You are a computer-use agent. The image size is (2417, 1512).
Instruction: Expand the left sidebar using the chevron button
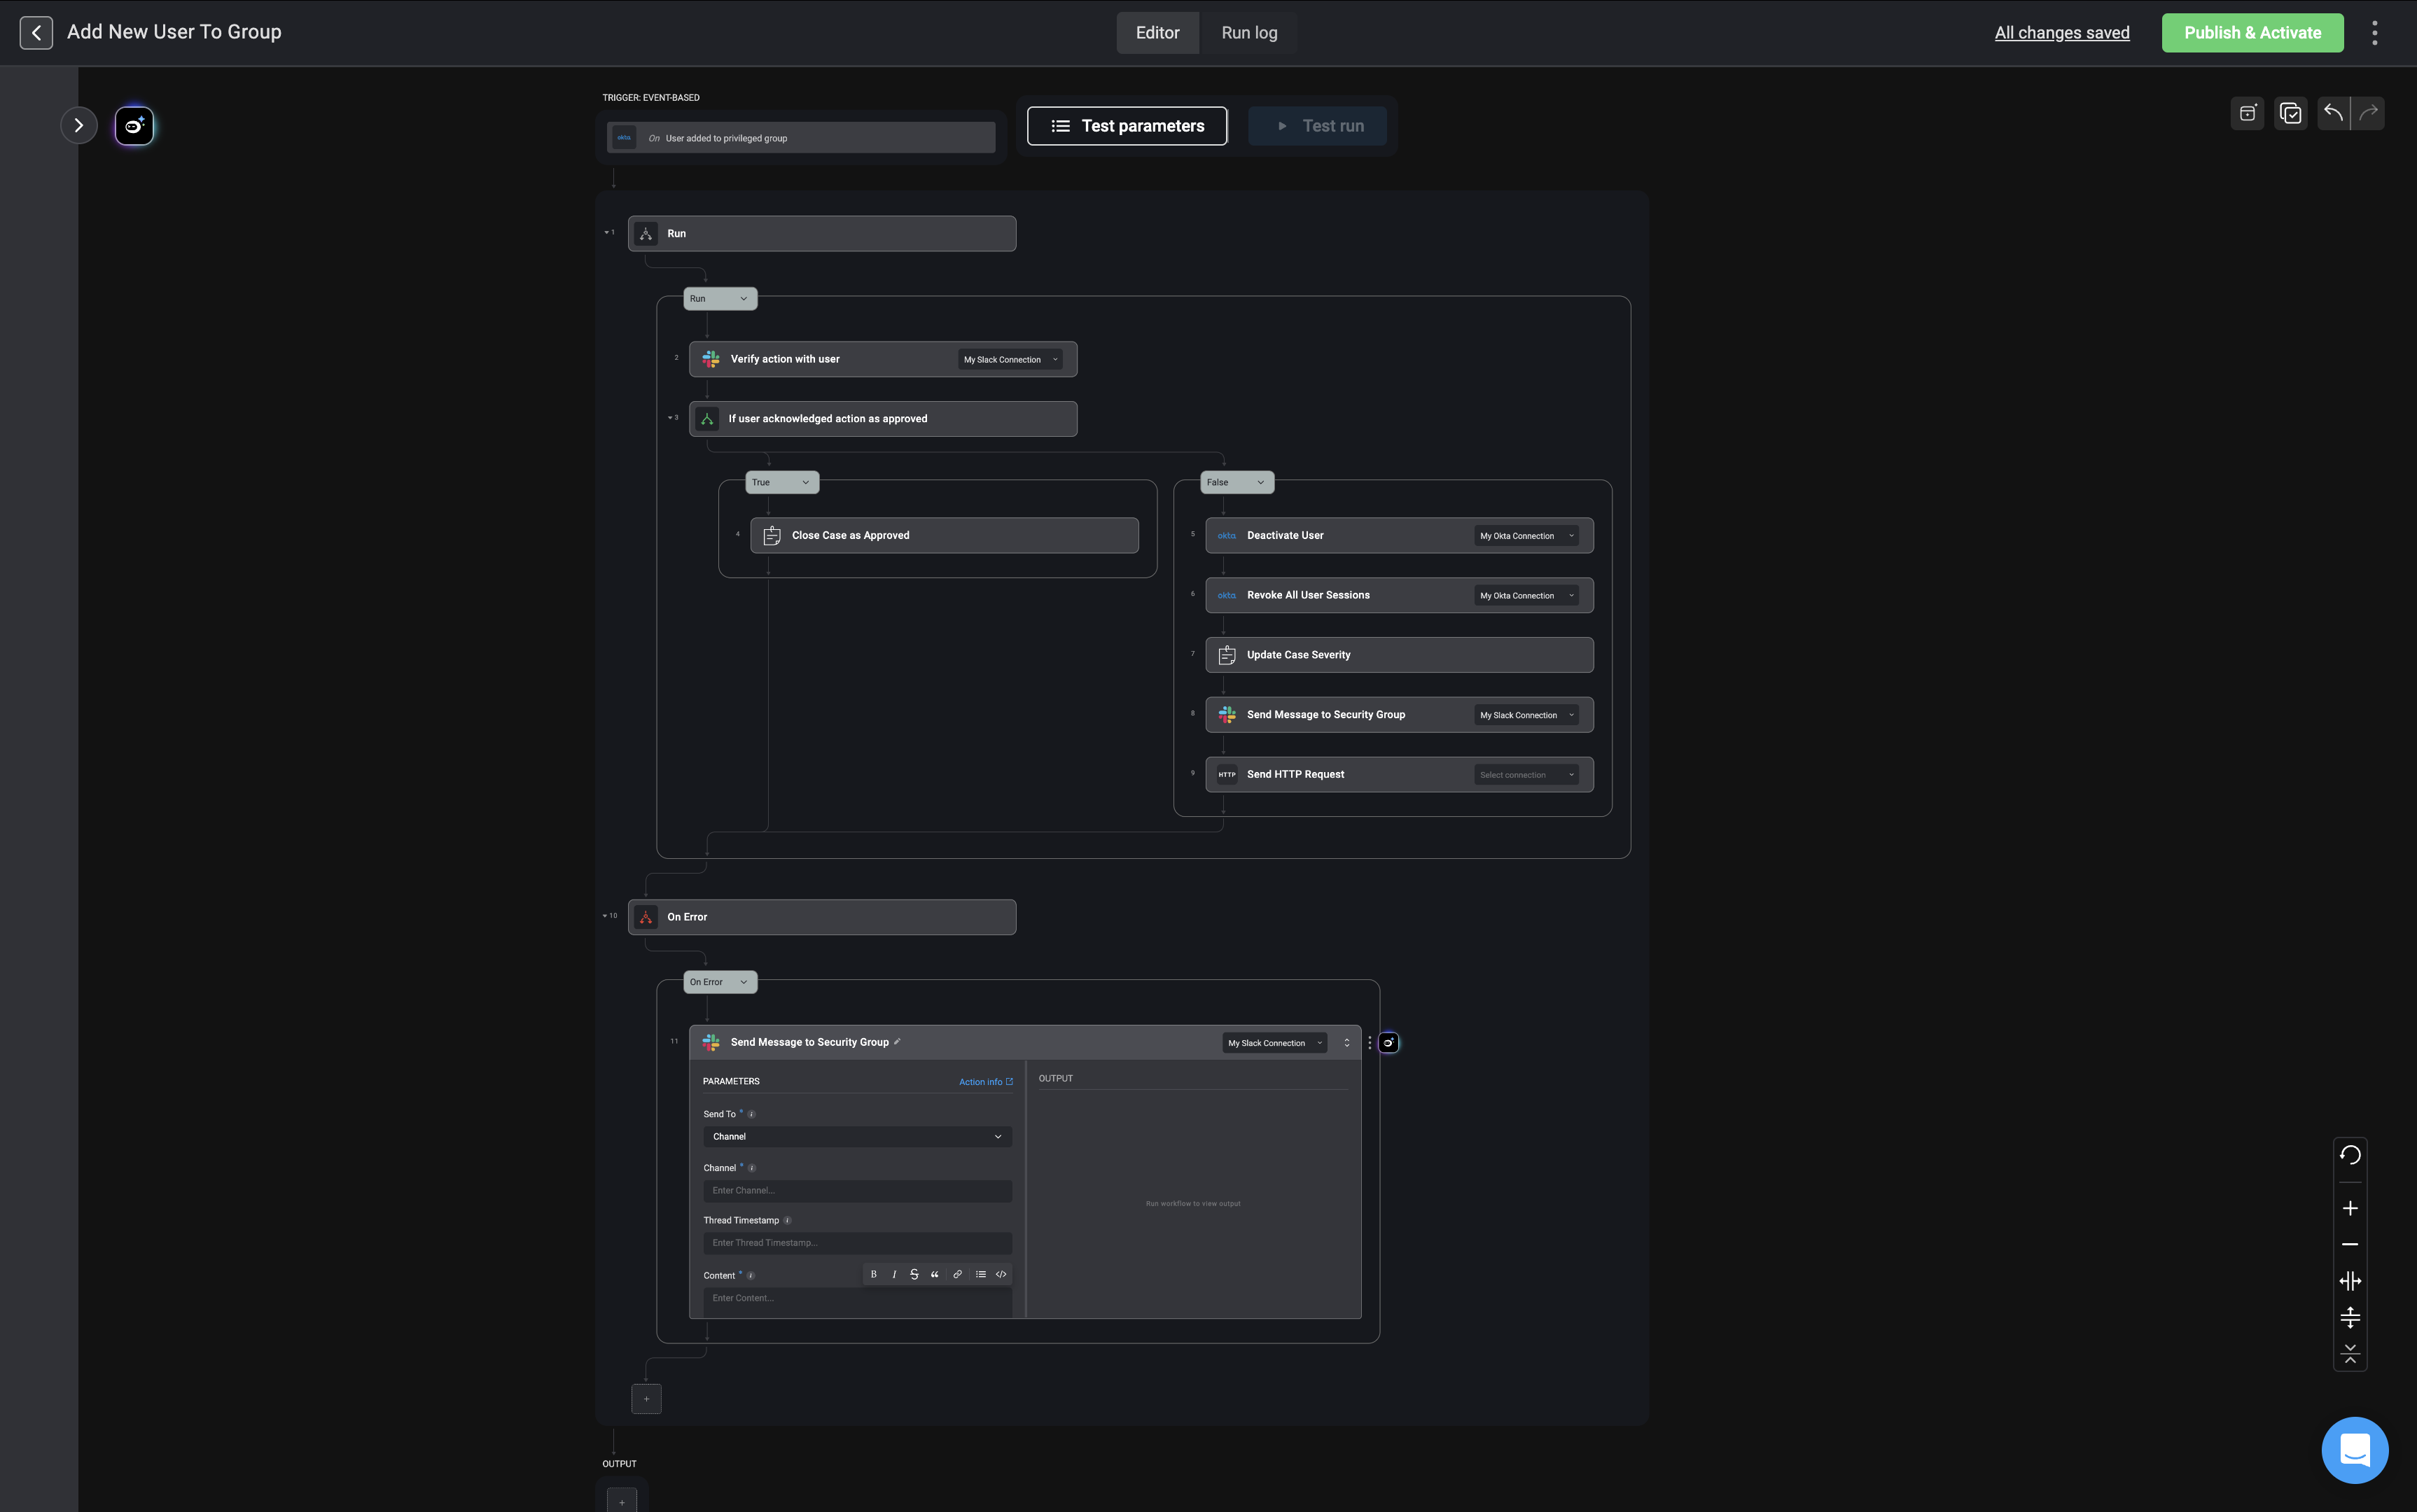pos(78,126)
